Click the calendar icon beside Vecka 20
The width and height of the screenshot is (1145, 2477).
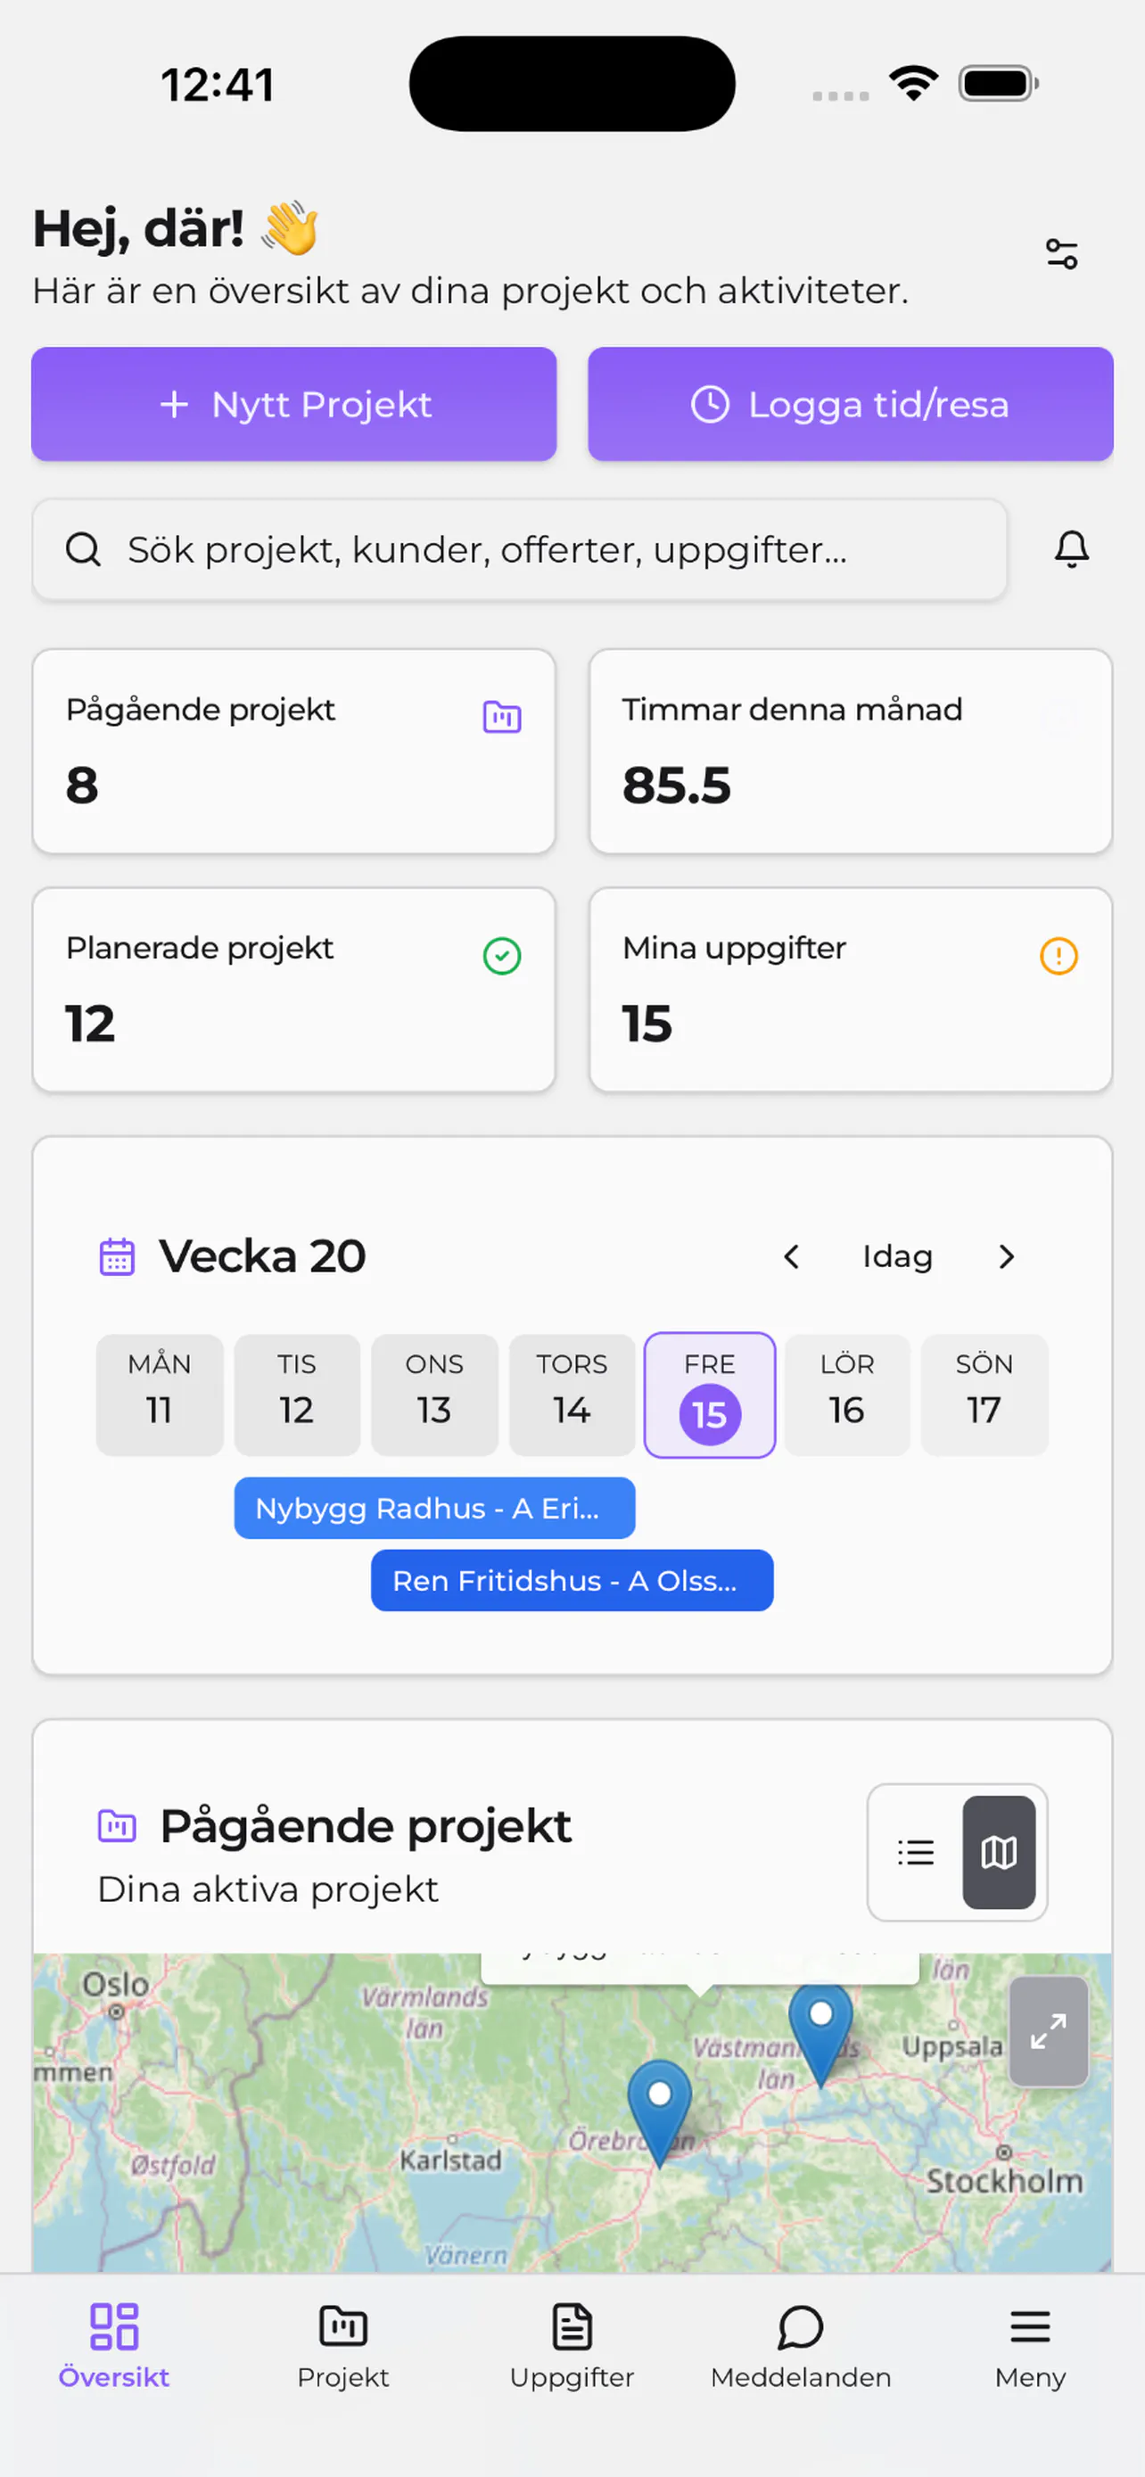click(x=118, y=1255)
